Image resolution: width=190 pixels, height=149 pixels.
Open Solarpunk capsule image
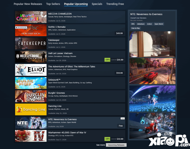pyautogui.click(x=31, y=83)
